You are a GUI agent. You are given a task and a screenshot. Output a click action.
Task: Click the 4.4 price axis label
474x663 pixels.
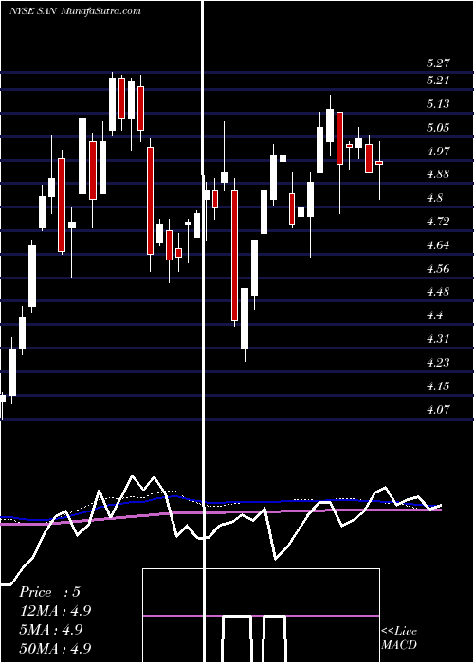pyautogui.click(x=434, y=315)
